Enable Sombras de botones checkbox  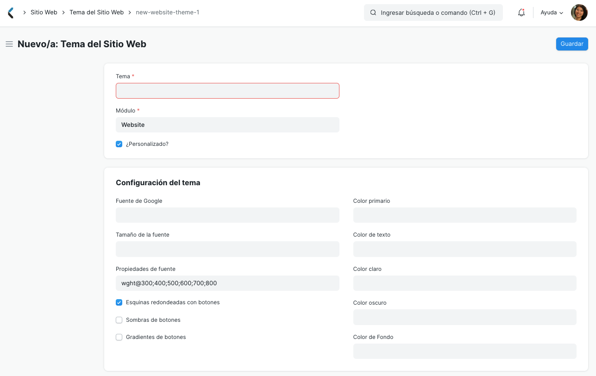coord(119,320)
